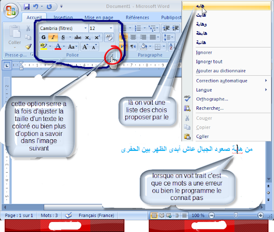Show paragraph marks pilcrow

click(x=133, y=47)
